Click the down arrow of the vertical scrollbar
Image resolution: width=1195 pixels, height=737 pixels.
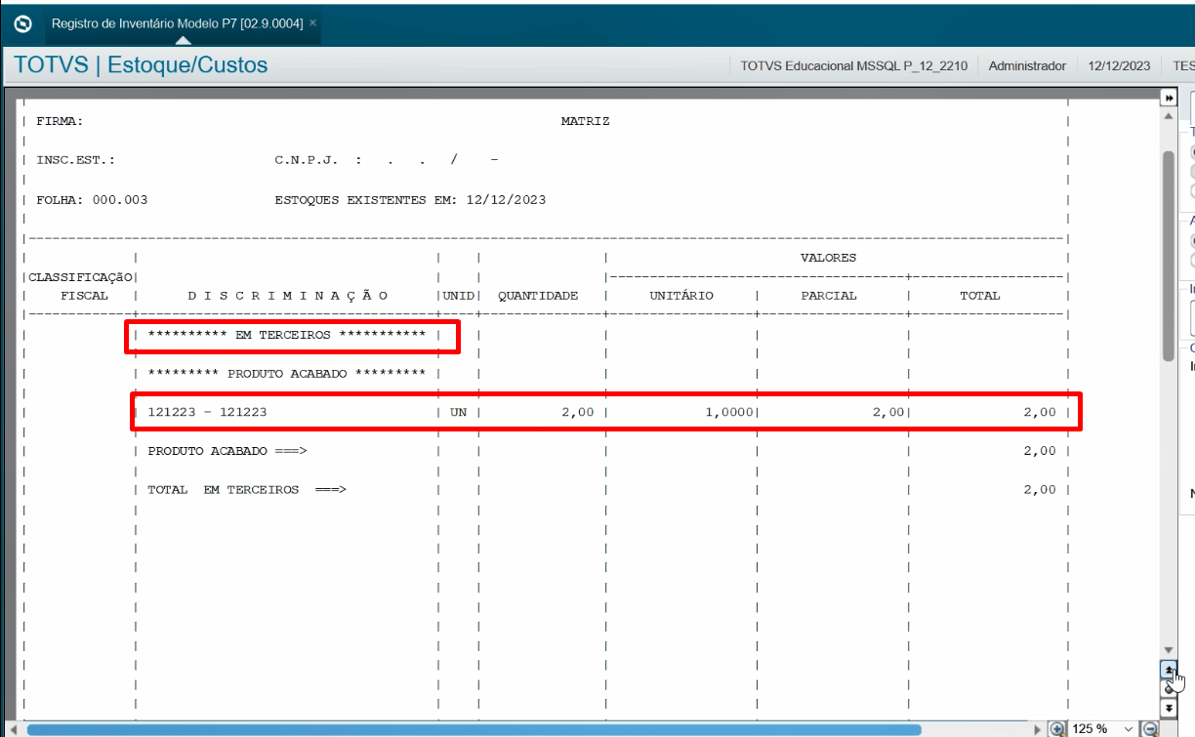coord(1169,647)
